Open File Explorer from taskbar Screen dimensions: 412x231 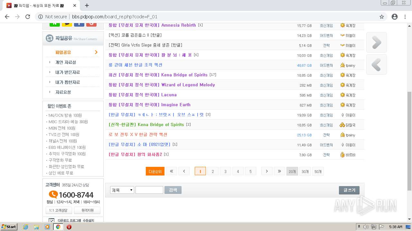pyautogui.click(x=36, y=227)
